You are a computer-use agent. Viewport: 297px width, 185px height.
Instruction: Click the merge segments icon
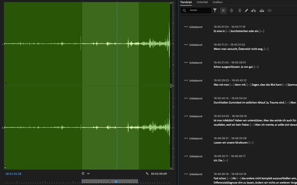click(x=240, y=10)
